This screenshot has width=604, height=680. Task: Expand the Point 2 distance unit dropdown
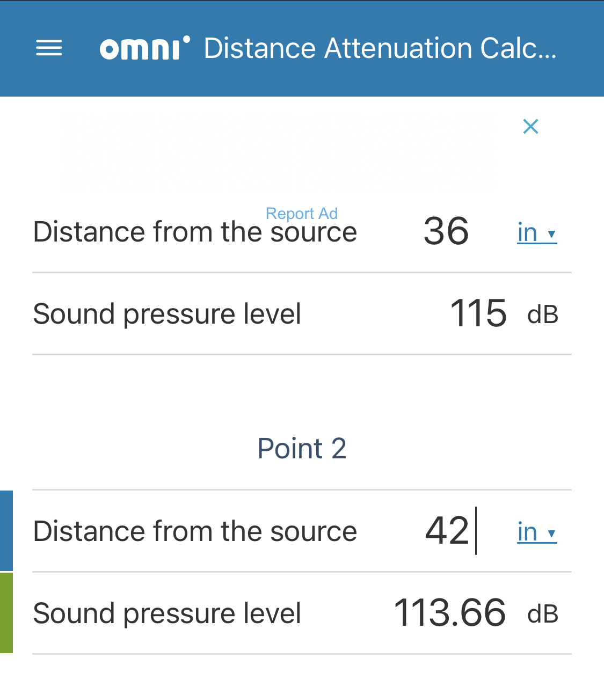pyautogui.click(x=537, y=532)
